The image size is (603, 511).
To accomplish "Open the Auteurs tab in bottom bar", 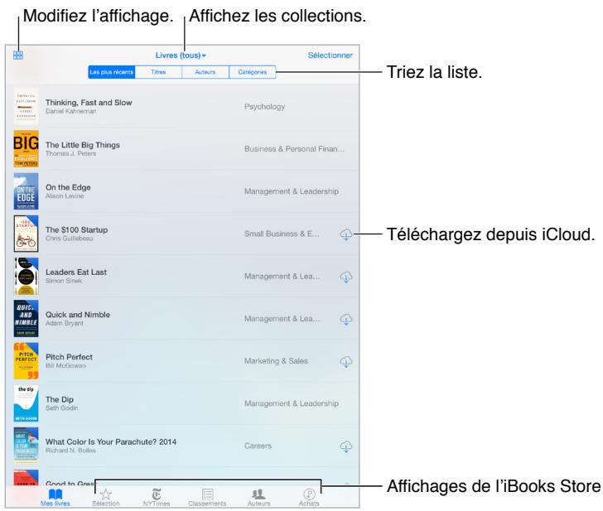I will point(258,497).
